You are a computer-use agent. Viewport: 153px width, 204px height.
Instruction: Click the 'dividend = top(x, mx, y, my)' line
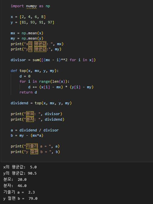click(41, 103)
